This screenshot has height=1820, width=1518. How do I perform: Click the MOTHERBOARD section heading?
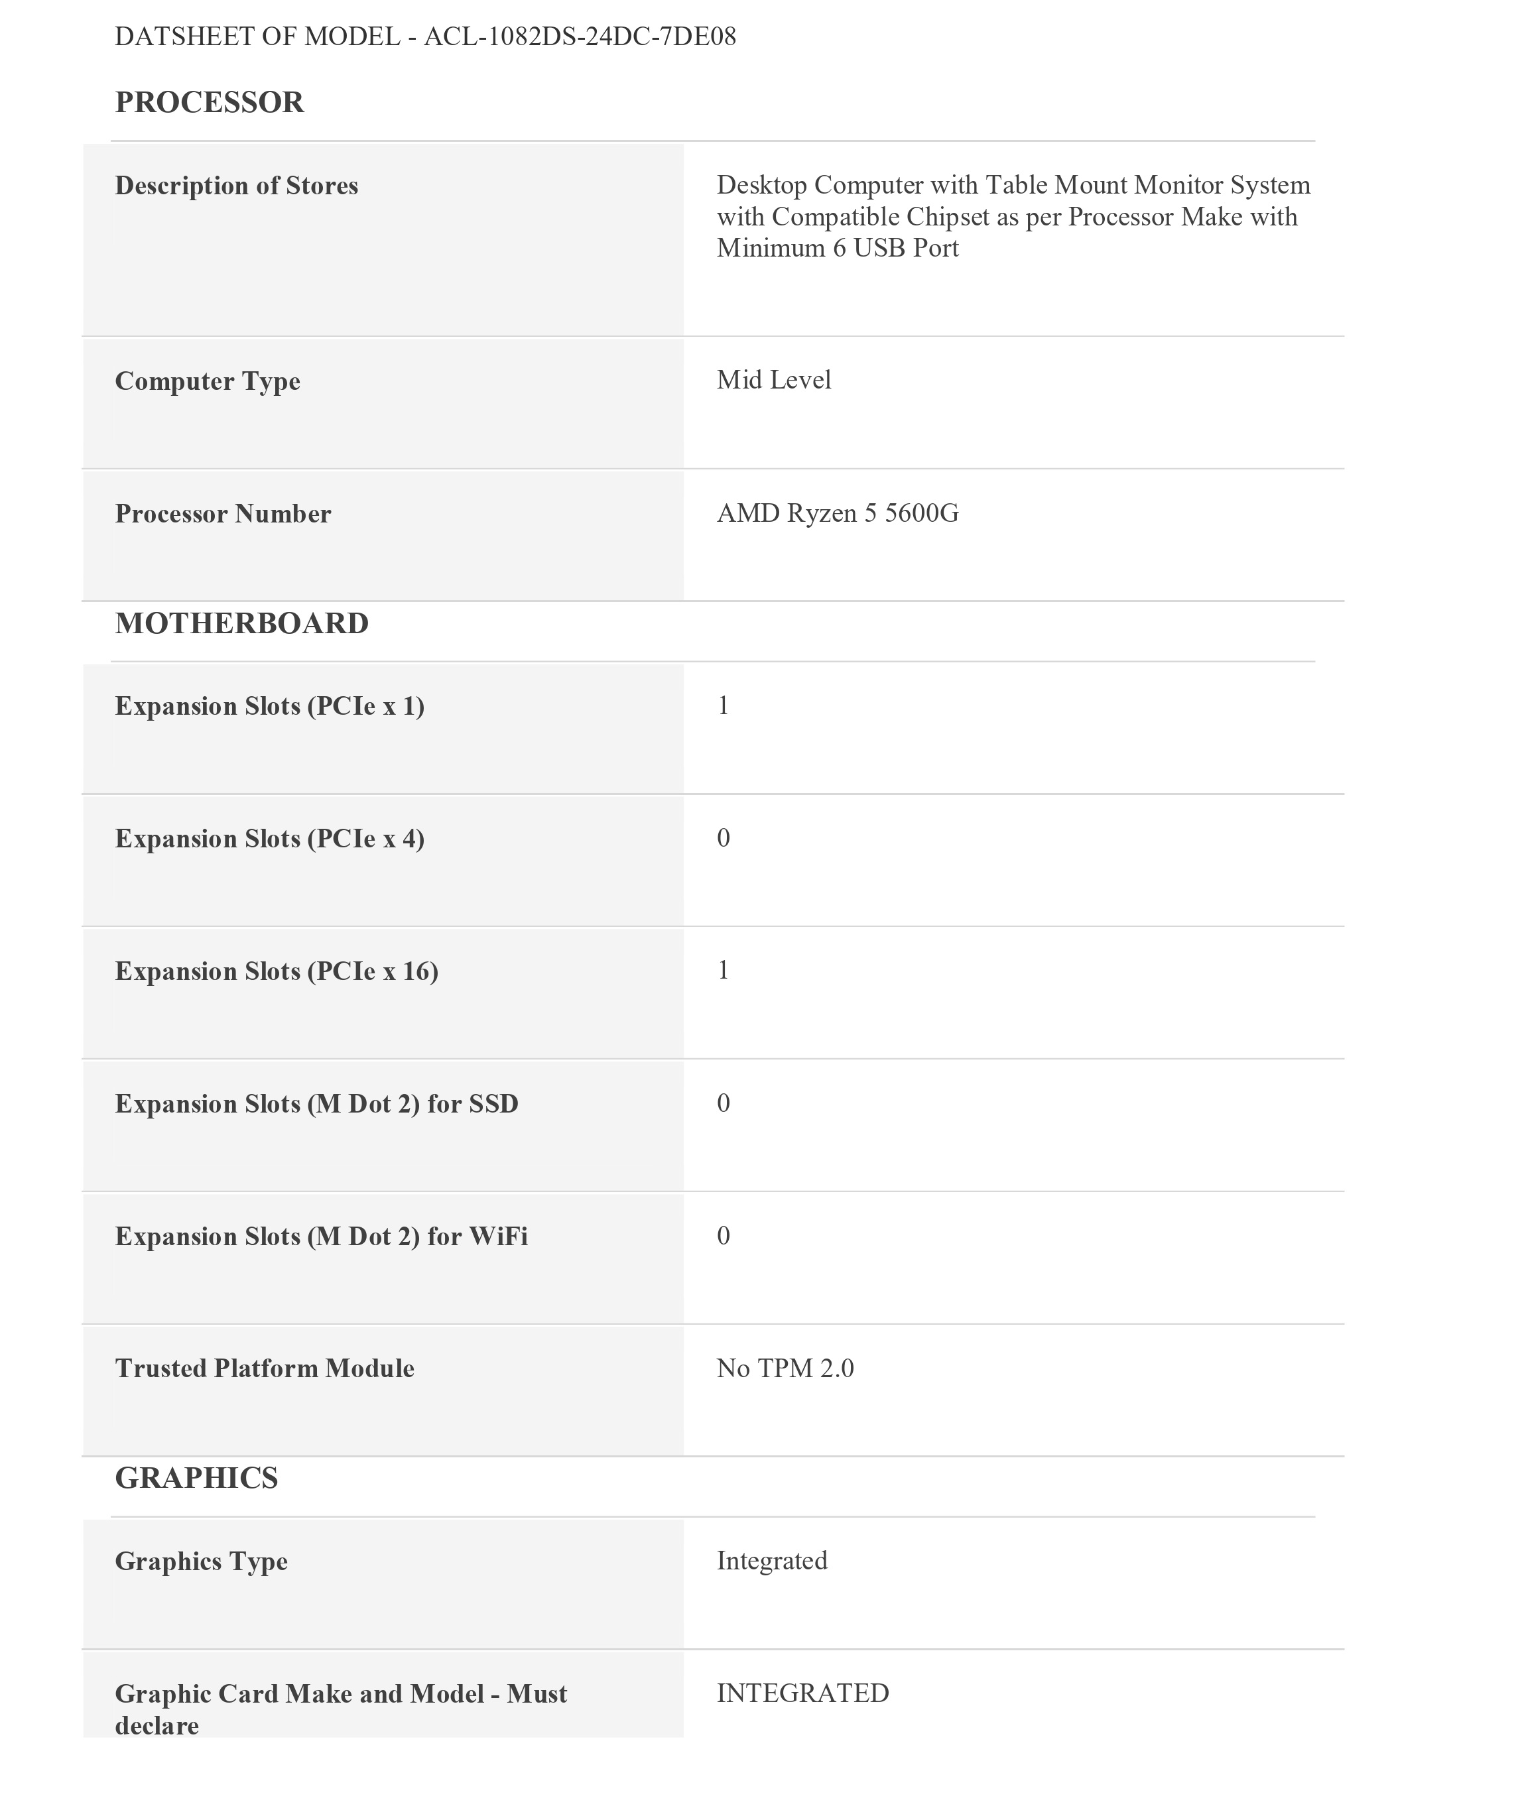point(241,623)
